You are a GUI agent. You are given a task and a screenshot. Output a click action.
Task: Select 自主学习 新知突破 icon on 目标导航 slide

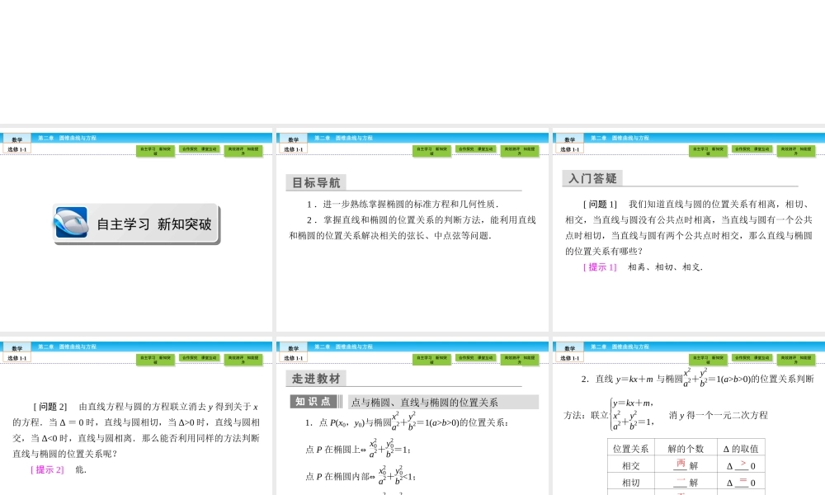[432, 151]
